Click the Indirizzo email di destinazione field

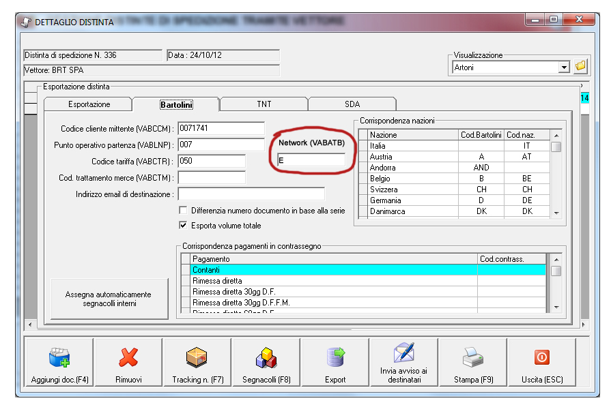click(251, 194)
